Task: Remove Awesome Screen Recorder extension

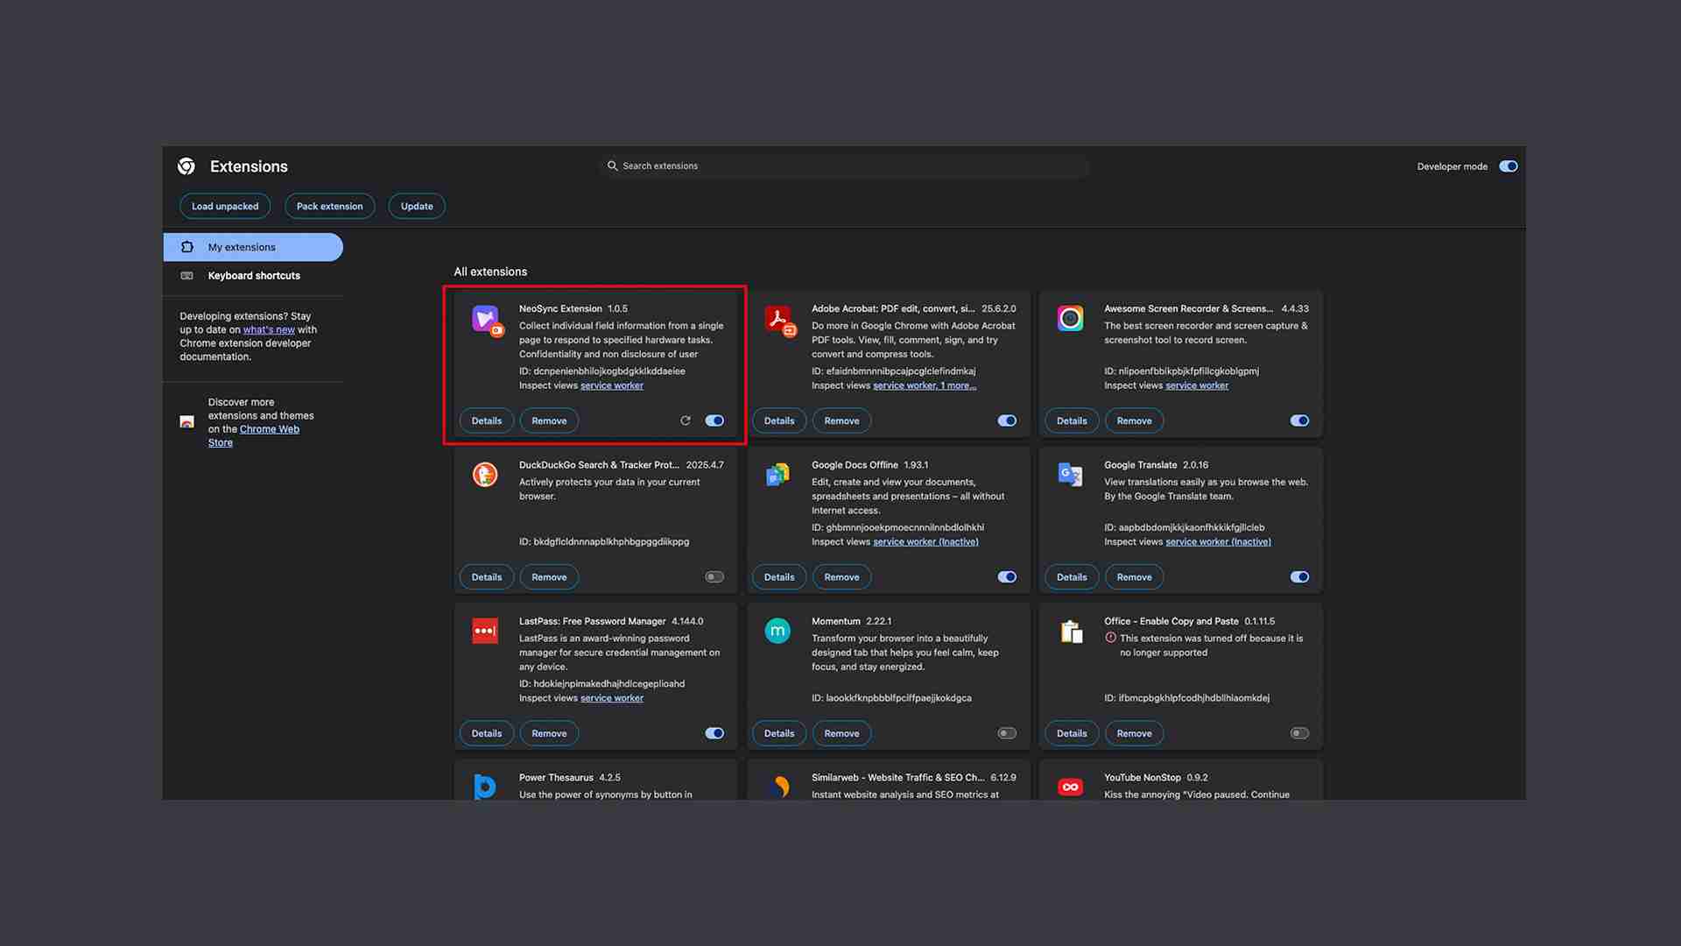Action: pyautogui.click(x=1134, y=420)
